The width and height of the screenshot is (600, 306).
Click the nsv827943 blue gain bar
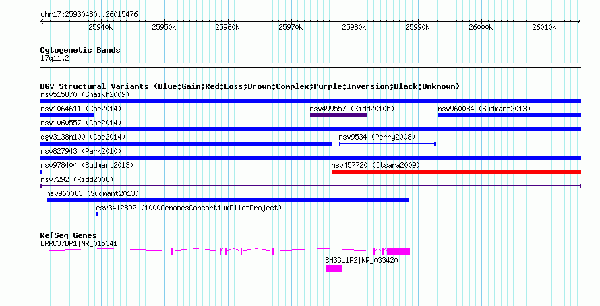(x=310, y=158)
